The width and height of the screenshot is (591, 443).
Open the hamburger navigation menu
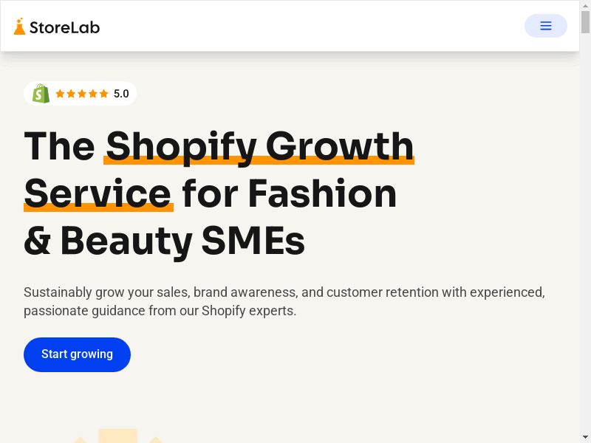[546, 26]
